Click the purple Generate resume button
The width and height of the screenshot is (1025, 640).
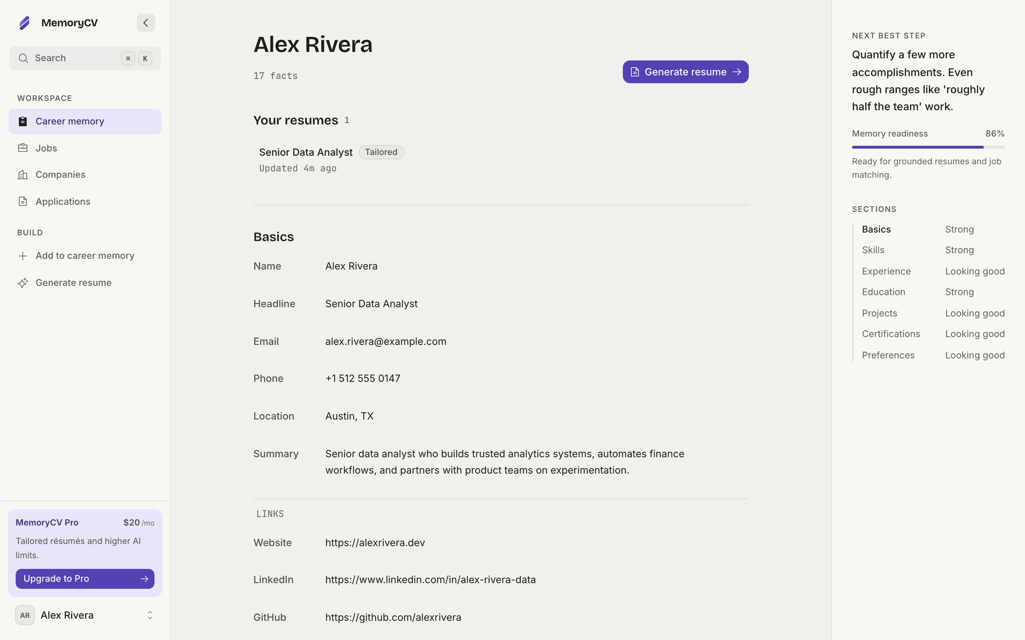(x=685, y=72)
